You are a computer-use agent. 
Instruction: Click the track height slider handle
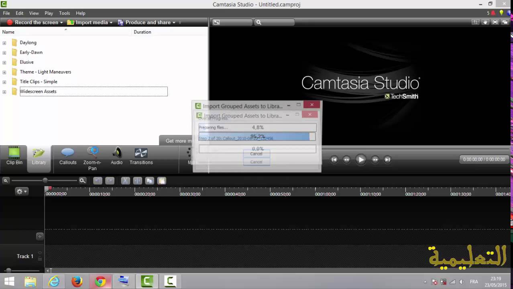[8, 271]
